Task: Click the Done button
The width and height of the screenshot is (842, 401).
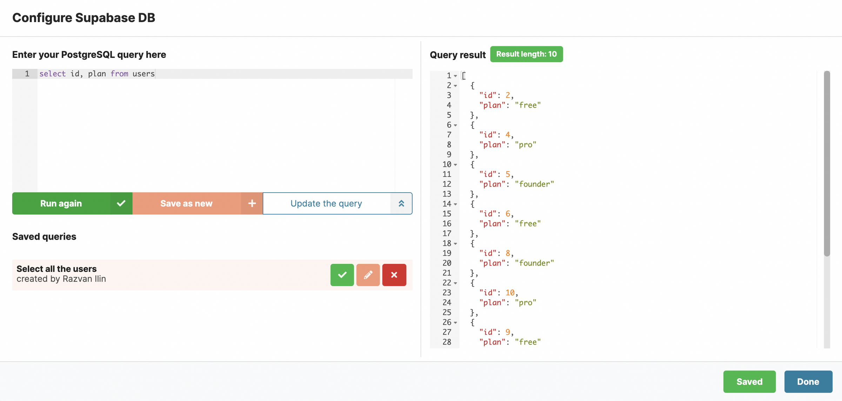Action: [x=808, y=381]
